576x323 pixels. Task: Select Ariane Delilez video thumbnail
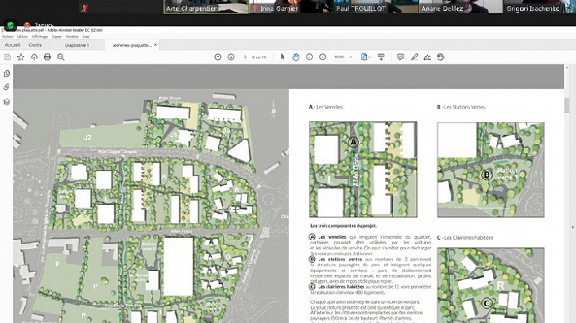pyautogui.click(x=460, y=7)
